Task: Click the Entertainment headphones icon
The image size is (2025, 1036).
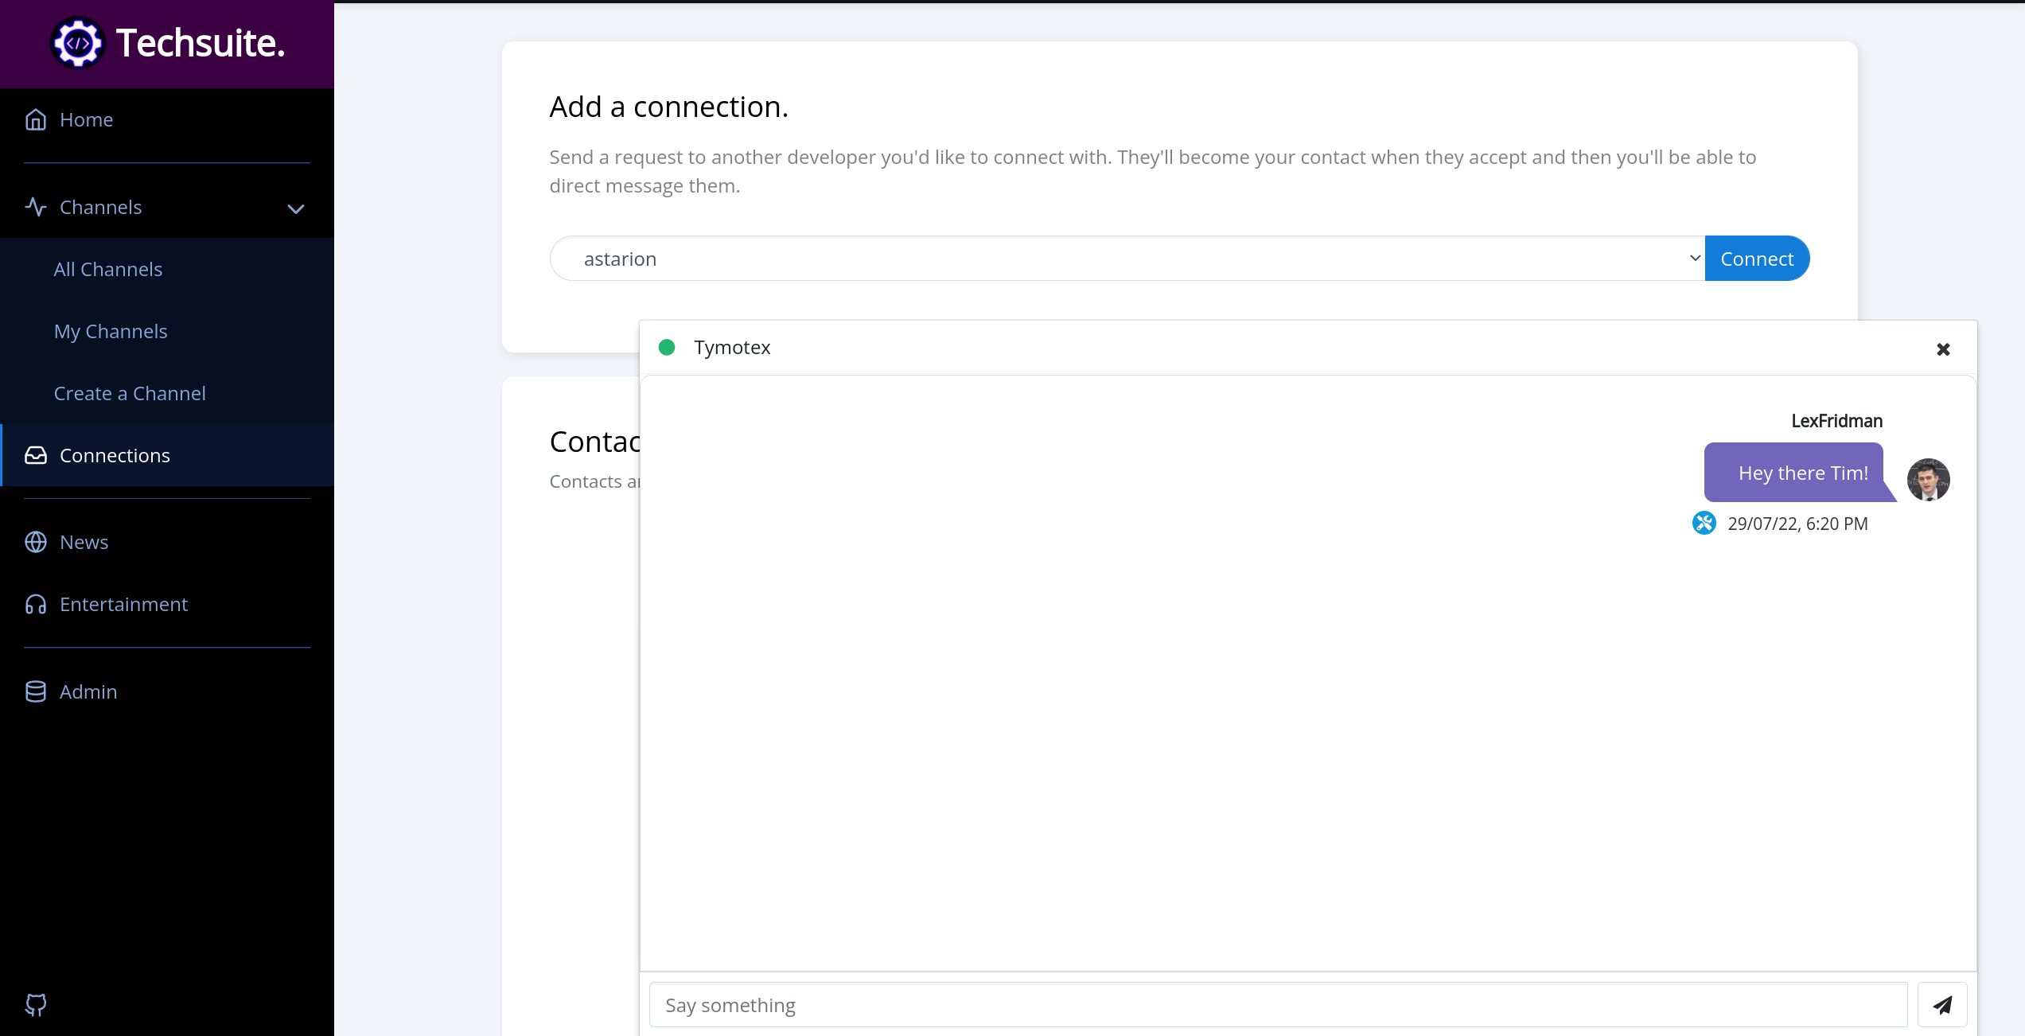Action: click(36, 604)
